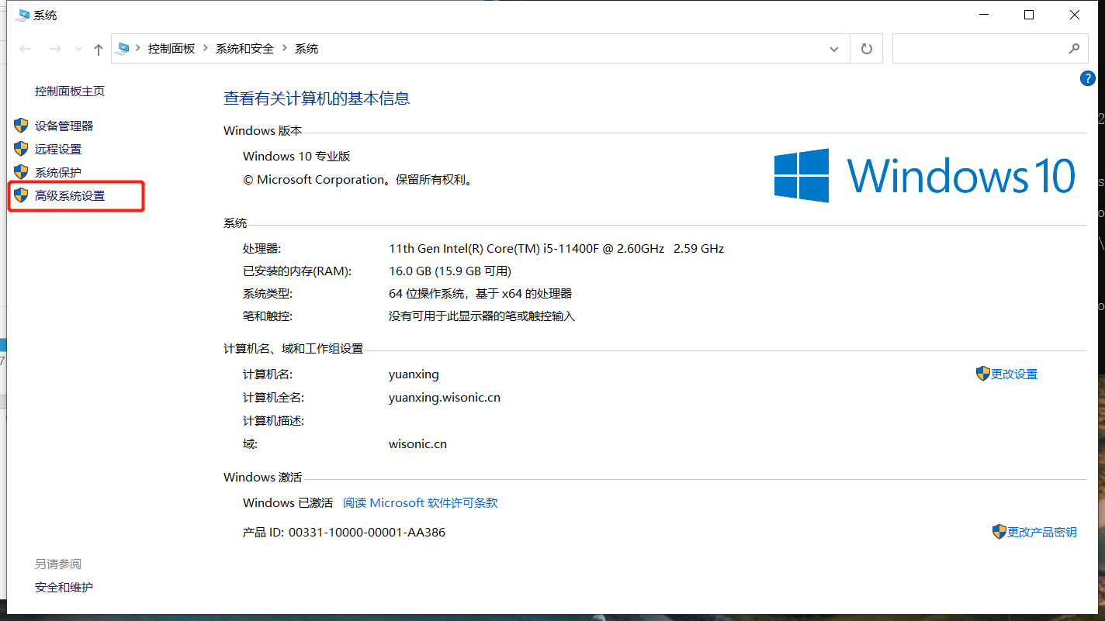Click RAM value 16.0 GB
Viewport: 1105px width, 621px height.
point(450,271)
